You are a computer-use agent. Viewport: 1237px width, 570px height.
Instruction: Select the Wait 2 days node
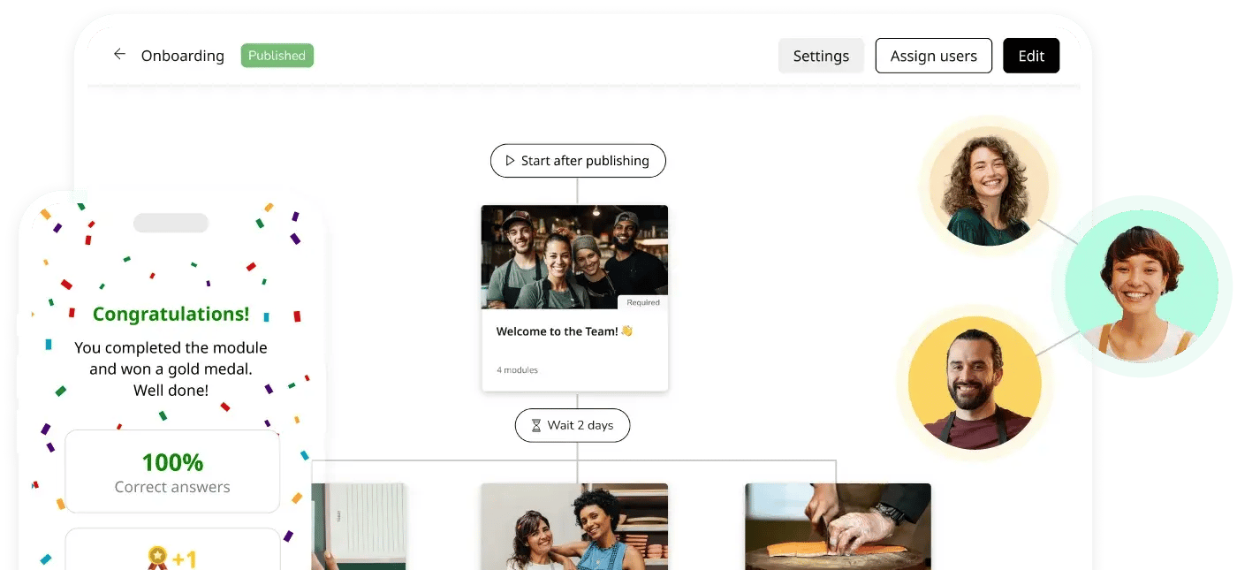pos(573,425)
